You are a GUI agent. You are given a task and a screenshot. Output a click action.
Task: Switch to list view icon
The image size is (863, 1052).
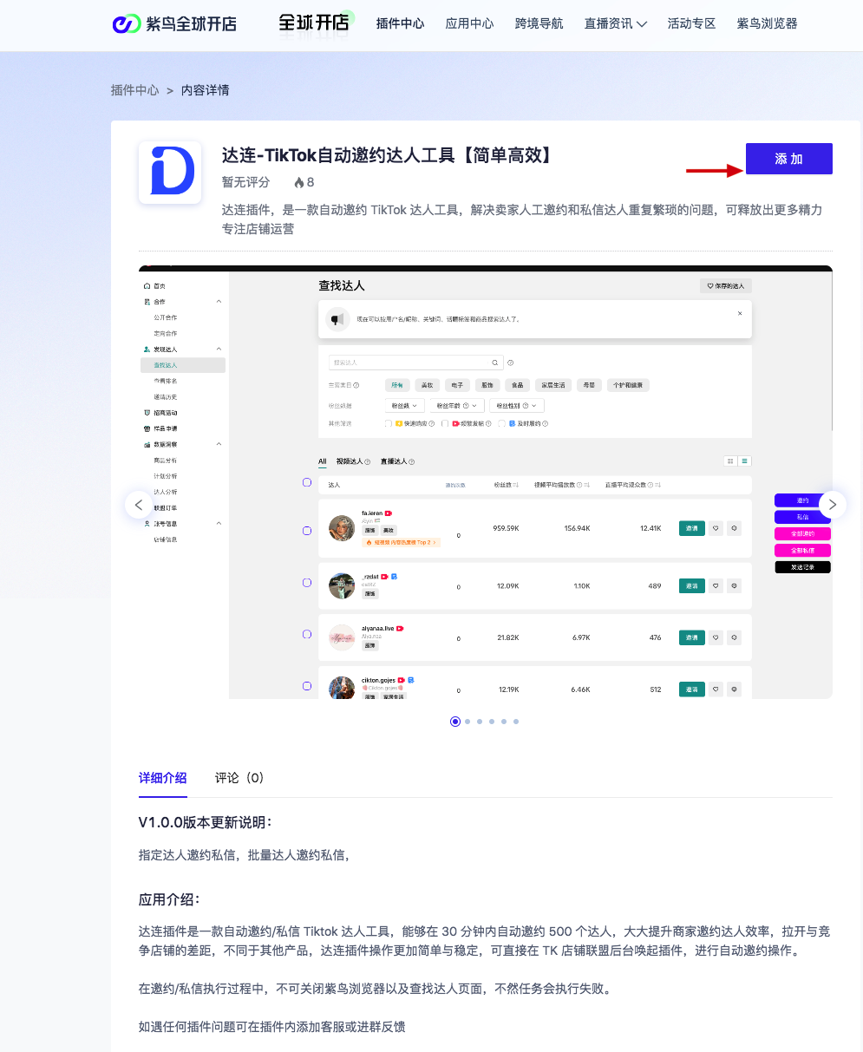coord(744,461)
